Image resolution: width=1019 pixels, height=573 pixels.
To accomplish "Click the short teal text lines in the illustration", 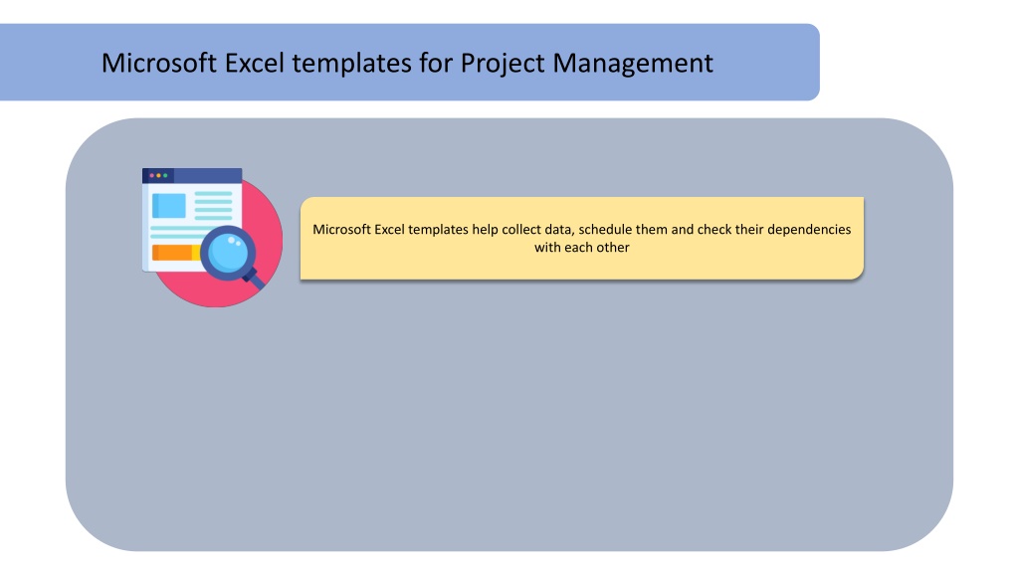I will tap(213, 205).
